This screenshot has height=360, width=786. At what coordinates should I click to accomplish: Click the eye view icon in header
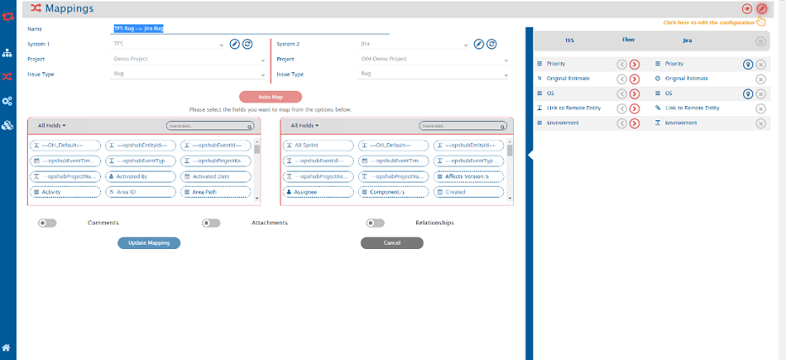click(x=746, y=8)
